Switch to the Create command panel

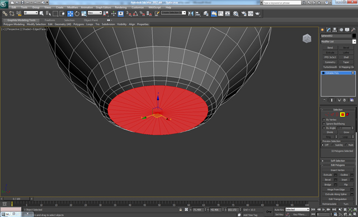pos(322,30)
